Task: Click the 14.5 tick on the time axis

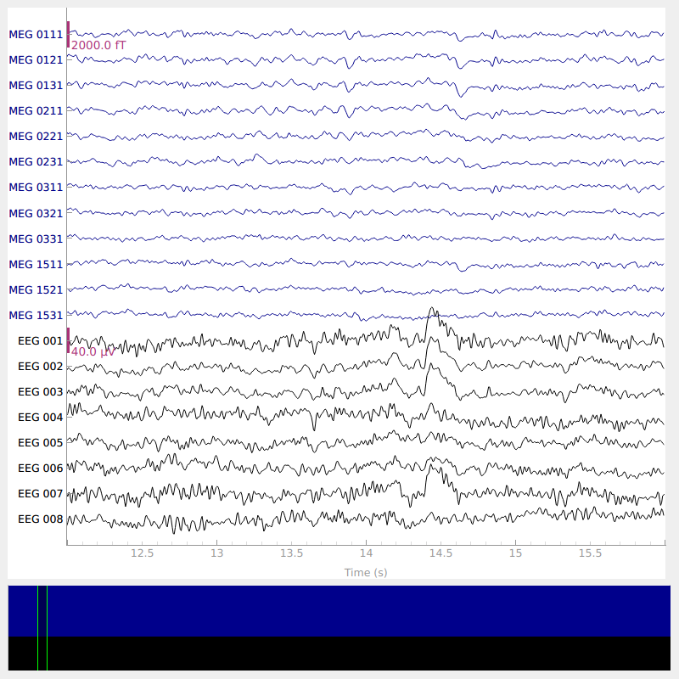Action: (x=441, y=553)
